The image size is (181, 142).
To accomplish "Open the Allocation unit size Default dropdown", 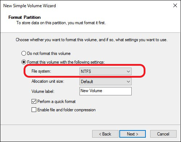I will 106,82.
